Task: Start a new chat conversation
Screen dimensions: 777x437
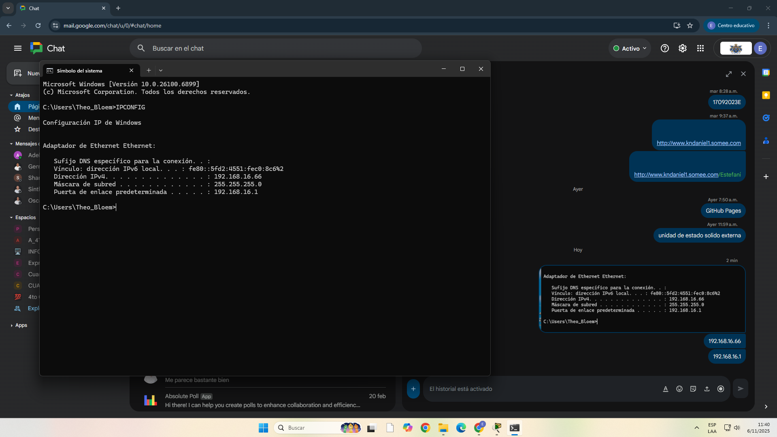Action: (x=17, y=73)
